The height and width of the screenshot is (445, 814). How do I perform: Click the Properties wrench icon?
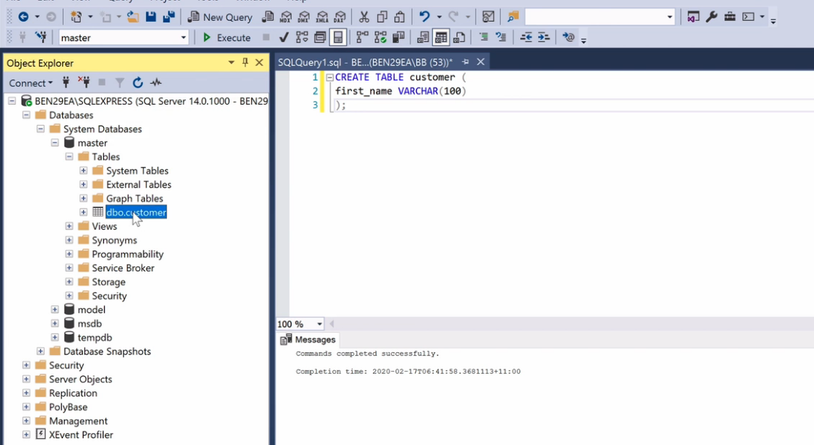point(712,16)
